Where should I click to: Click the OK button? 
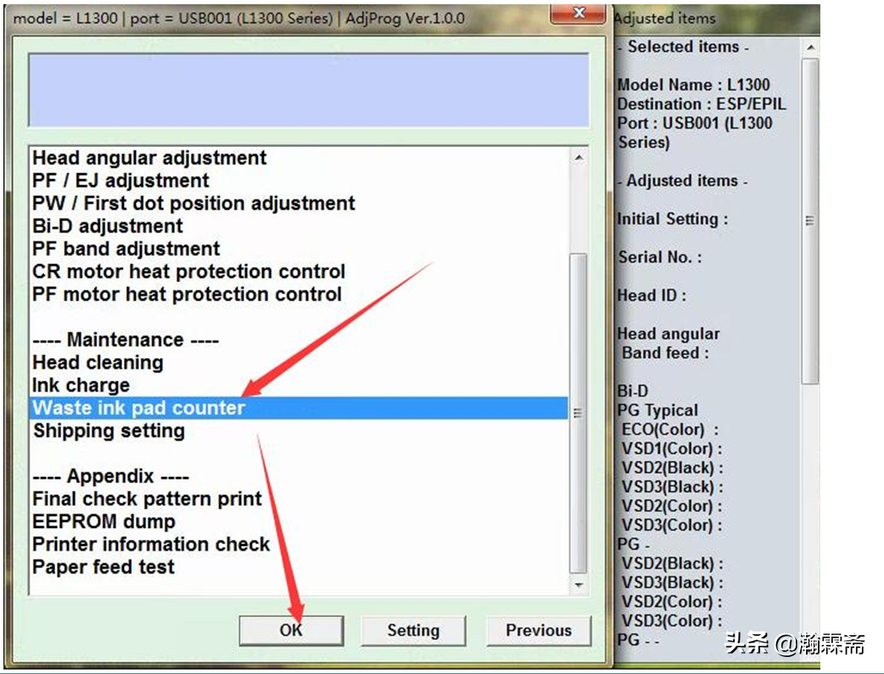[x=291, y=630]
